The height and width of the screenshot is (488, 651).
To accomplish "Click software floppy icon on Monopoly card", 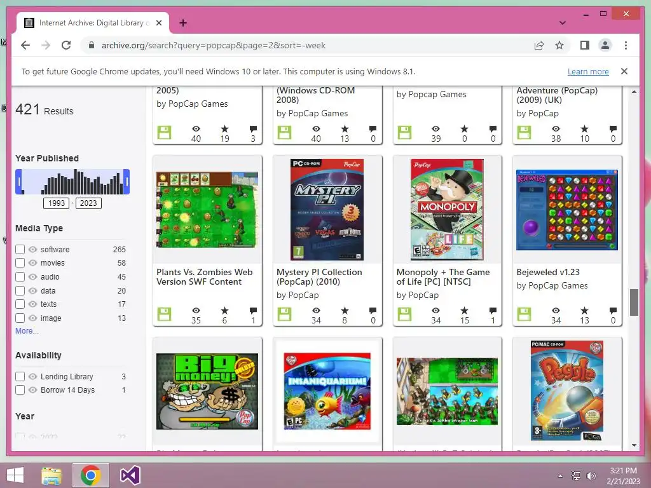I will pyautogui.click(x=404, y=314).
